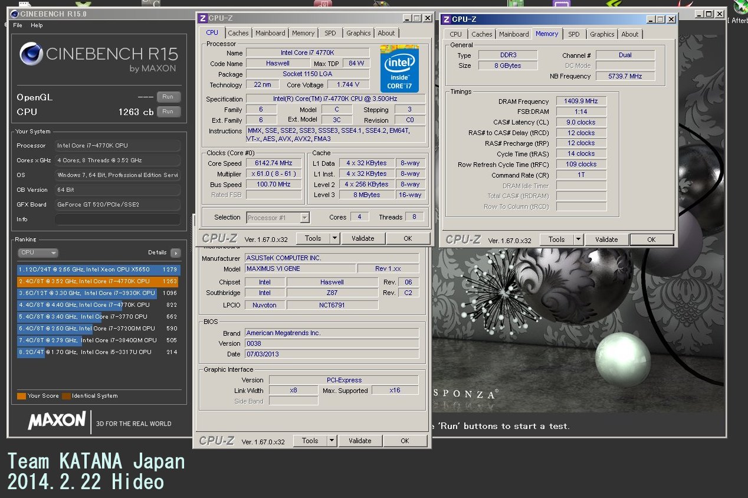Open Graphics tab in left CPU-Z window
Image resolution: width=748 pixels, height=498 pixels.
[x=359, y=34]
